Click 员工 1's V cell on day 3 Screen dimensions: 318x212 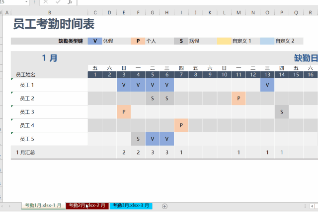(x=124, y=85)
